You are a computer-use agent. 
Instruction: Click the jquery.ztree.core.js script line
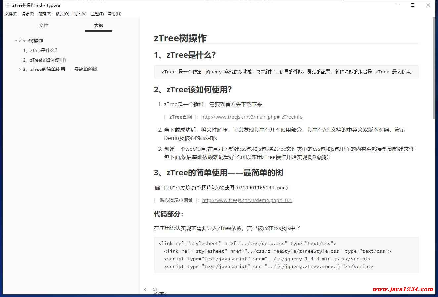point(269,266)
